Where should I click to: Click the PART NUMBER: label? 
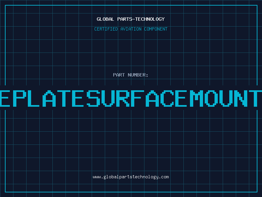click(131, 75)
